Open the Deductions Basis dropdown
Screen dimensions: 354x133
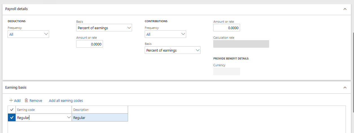click(x=104, y=28)
